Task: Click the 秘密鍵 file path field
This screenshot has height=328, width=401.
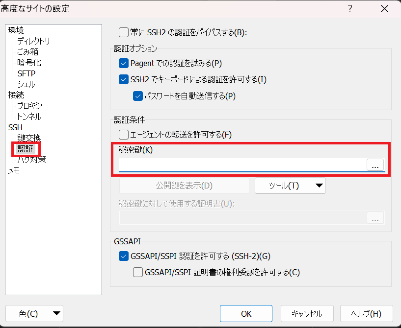Action: (242, 164)
